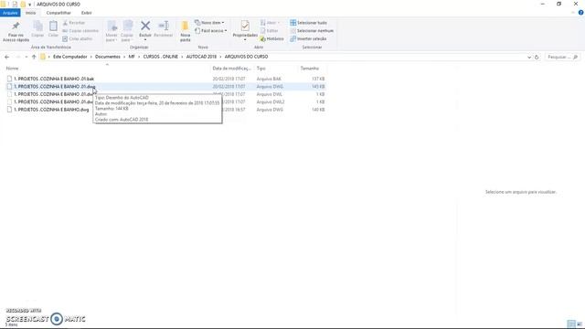Open the Propriedades dropdown arrow
This screenshot has width=585, height=329.
245,40
